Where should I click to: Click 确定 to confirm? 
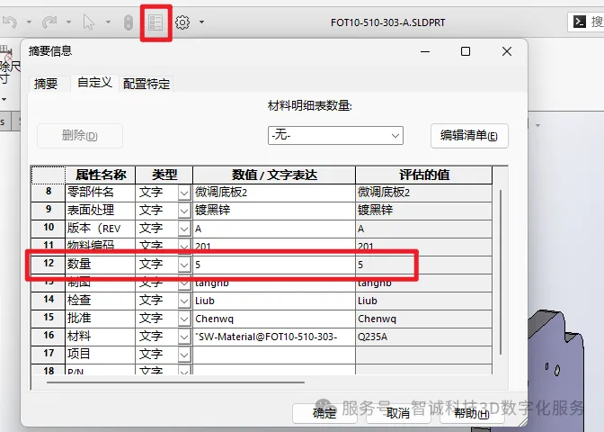(324, 413)
